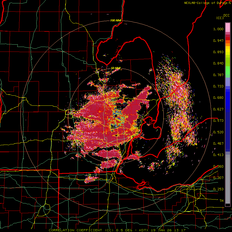Click the 0.307 legend value
The image size is (232, 232).
point(218,178)
